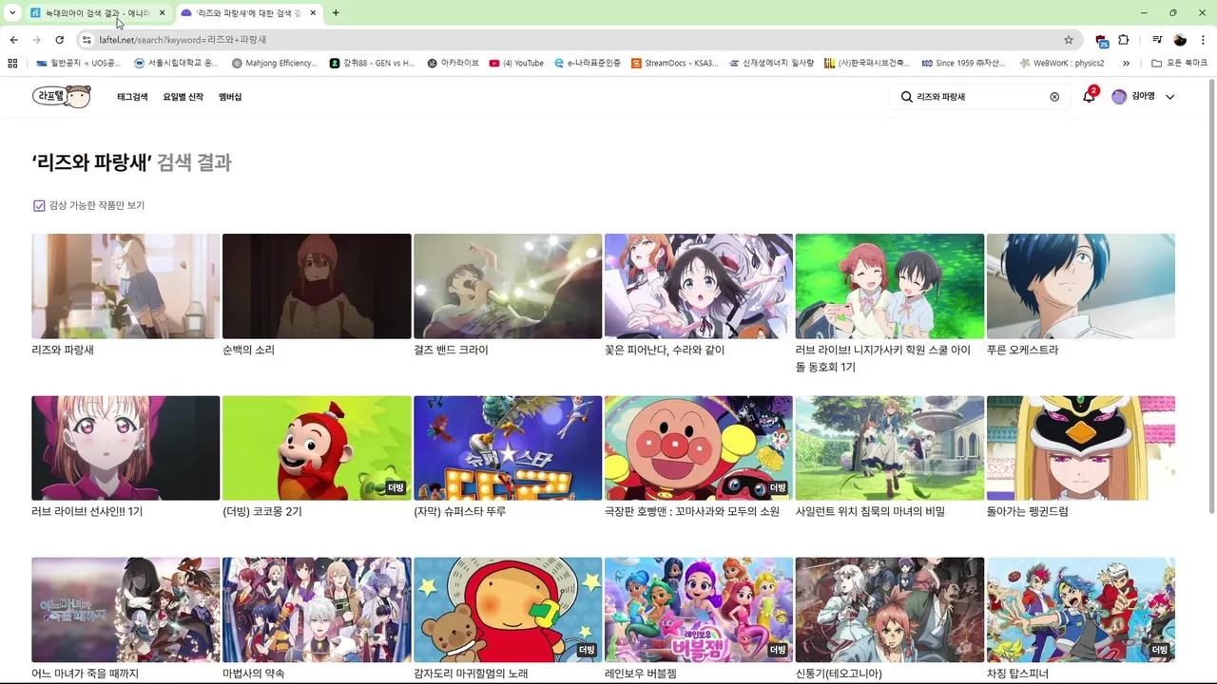Click the red extension with badge 25

click(x=1101, y=40)
